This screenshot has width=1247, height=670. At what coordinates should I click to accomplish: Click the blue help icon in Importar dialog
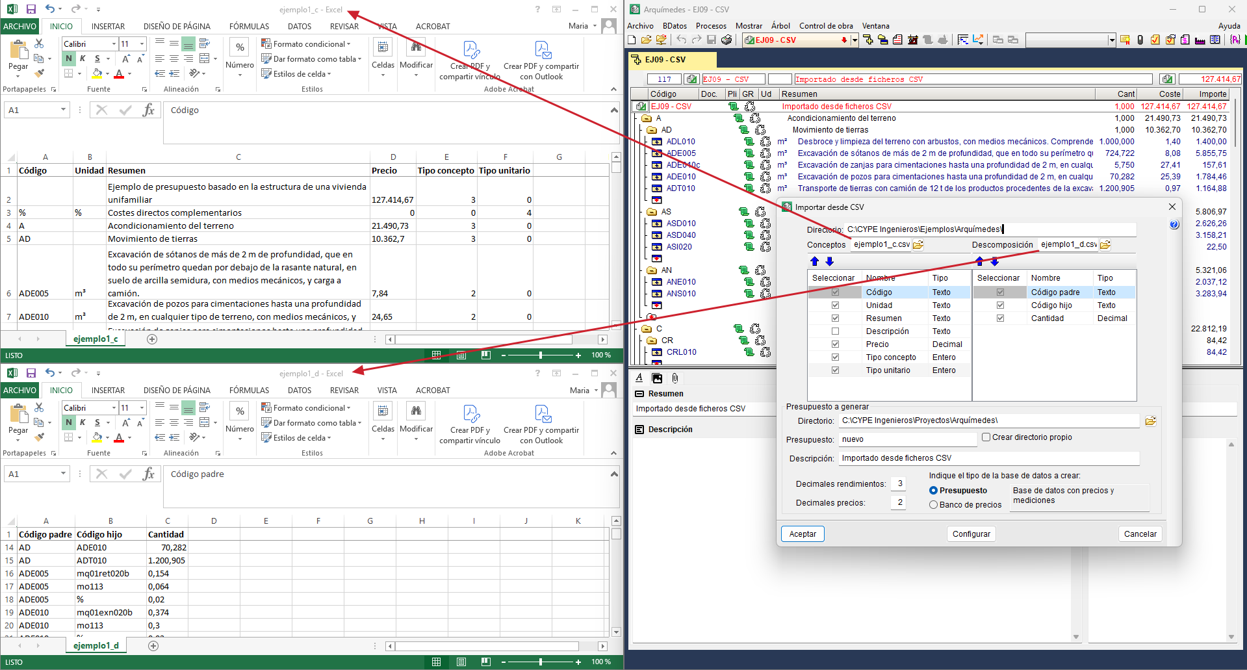1174,224
